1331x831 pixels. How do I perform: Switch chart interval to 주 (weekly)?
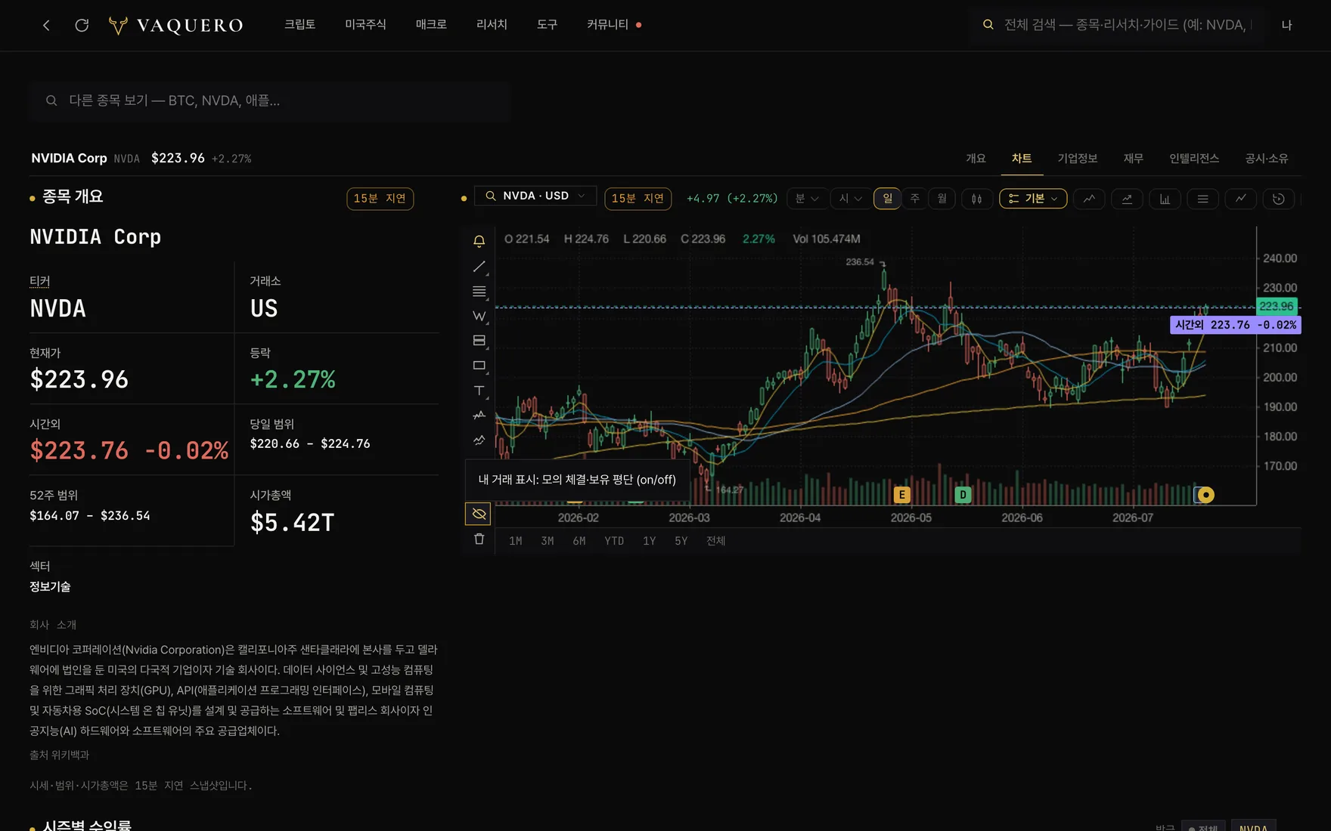coord(914,199)
